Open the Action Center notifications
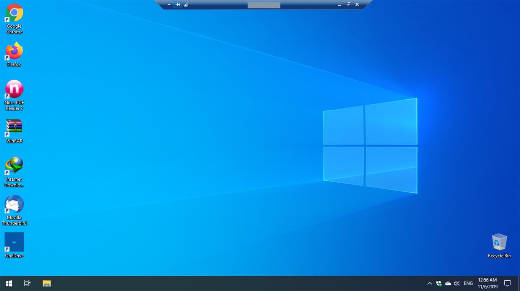520x291 pixels. pos(507,283)
